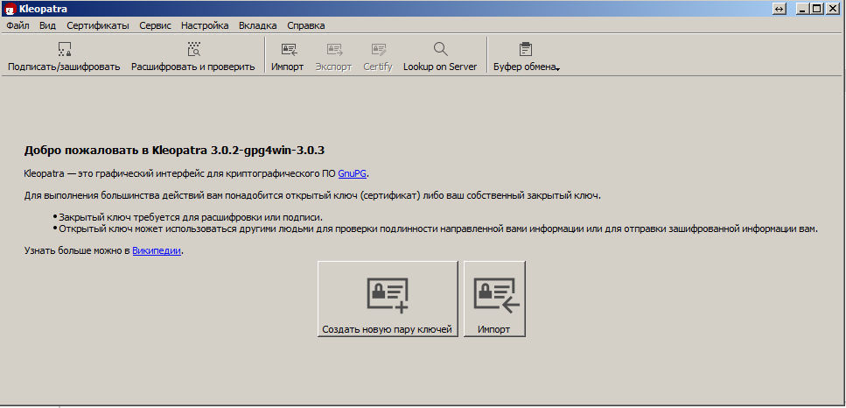Click the double-arrow button in the title bar
This screenshot has width=846, height=408.
pyautogui.click(x=780, y=9)
